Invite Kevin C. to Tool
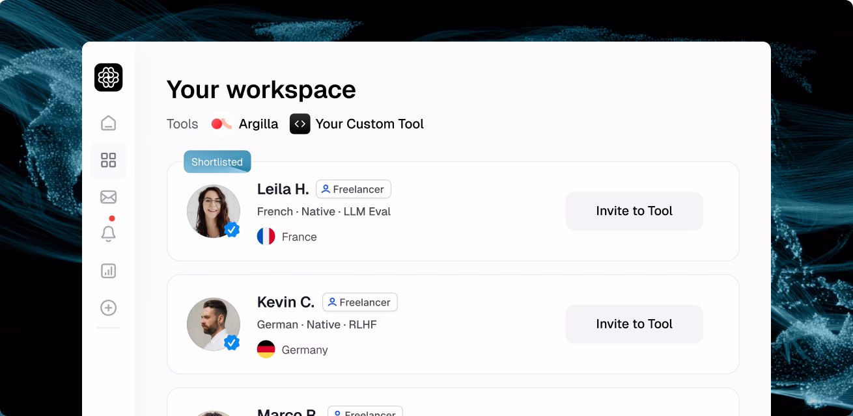Image resolution: width=853 pixels, height=416 pixels. [634, 324]
